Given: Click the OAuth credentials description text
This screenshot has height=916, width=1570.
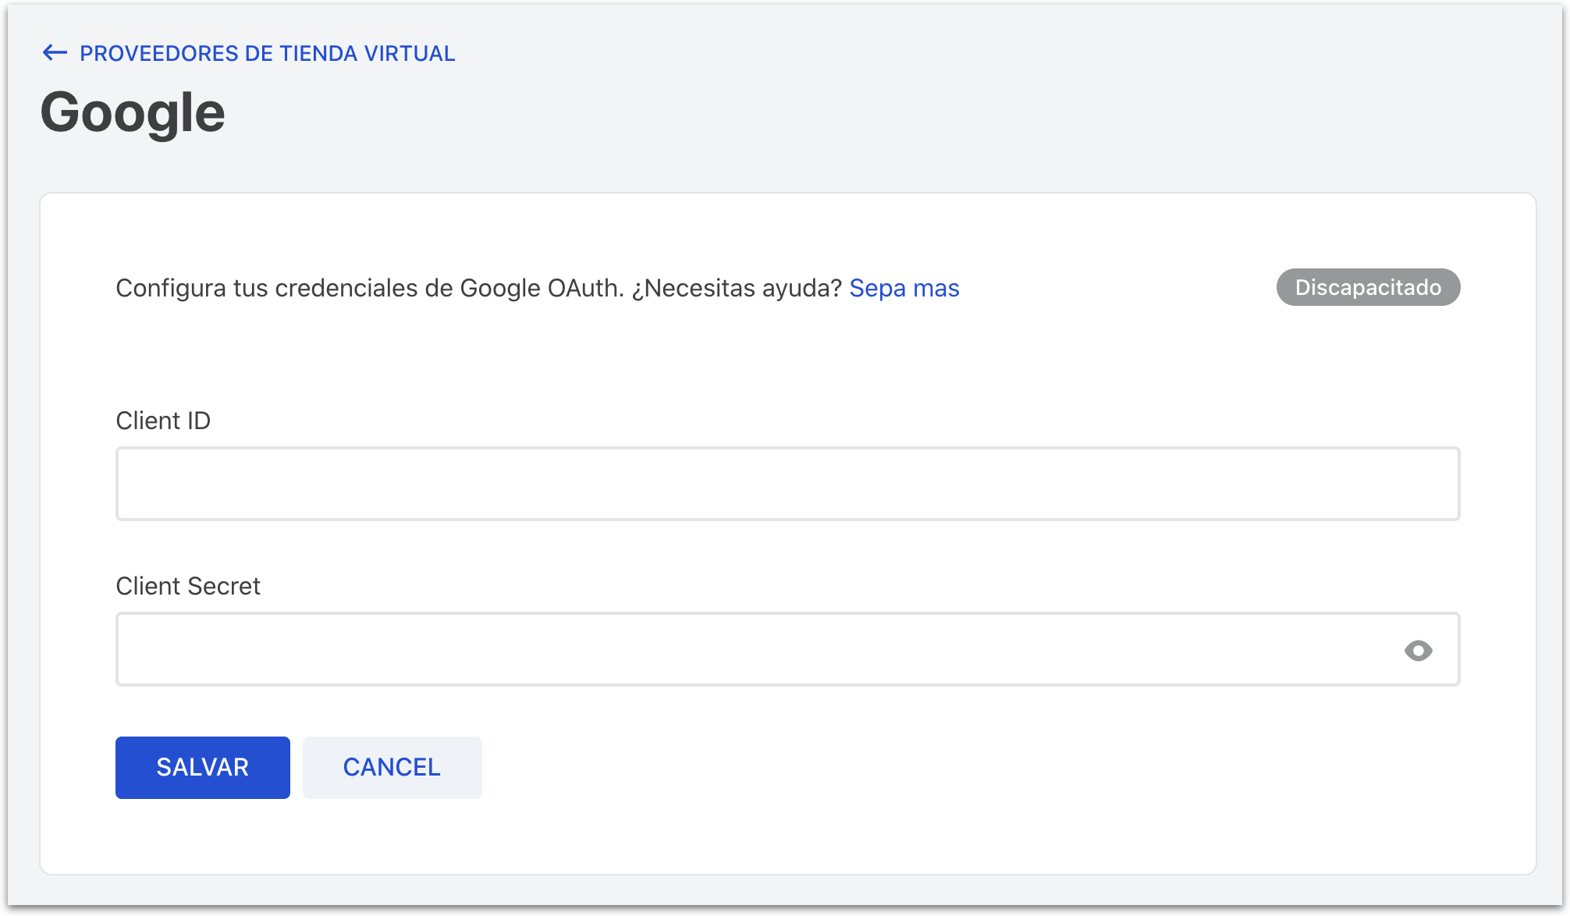Looking at the screenshot, I should click(x=480, y=287).
